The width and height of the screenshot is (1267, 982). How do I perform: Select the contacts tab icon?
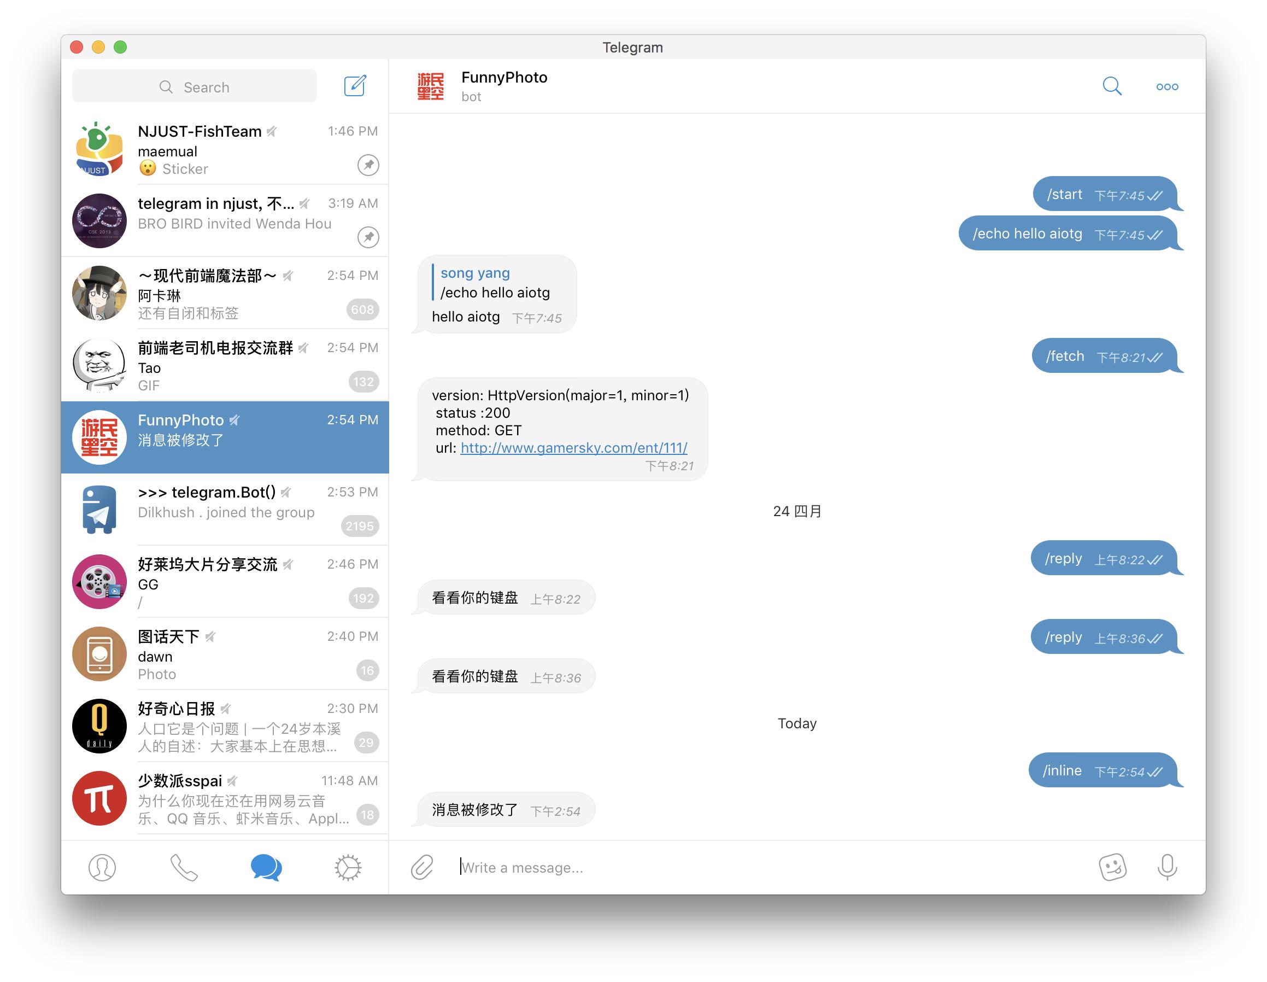pos(102,867)
